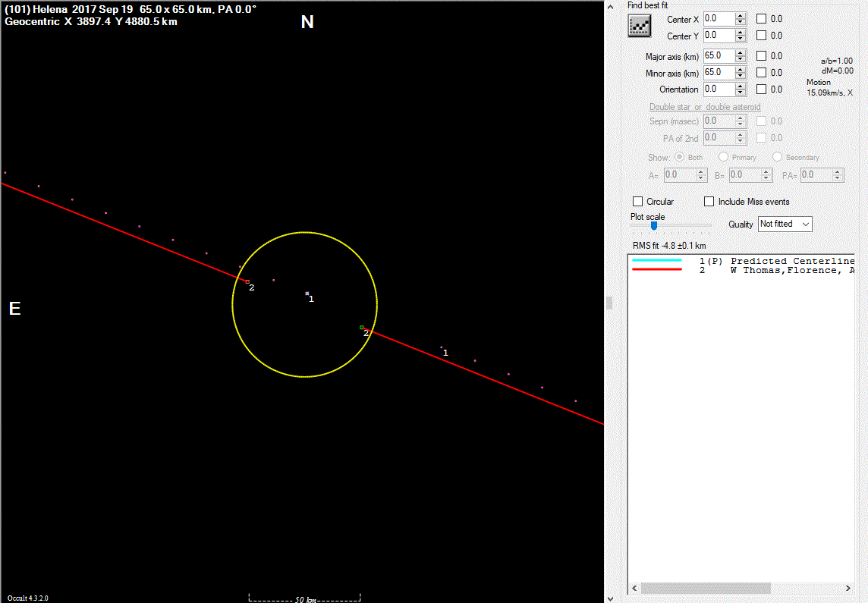
Task: Click the legend list left scroll arrow
Action: (x=634, y=588)
